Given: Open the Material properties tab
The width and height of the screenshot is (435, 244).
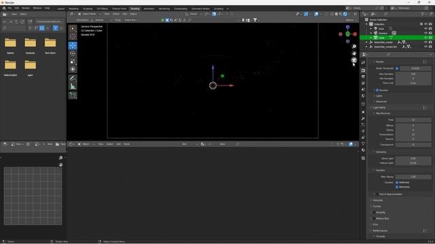Looking at the screenshot, I should pos(363,150).
